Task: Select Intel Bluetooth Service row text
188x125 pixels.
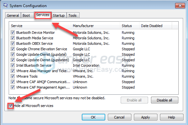Action: [34, 65]
